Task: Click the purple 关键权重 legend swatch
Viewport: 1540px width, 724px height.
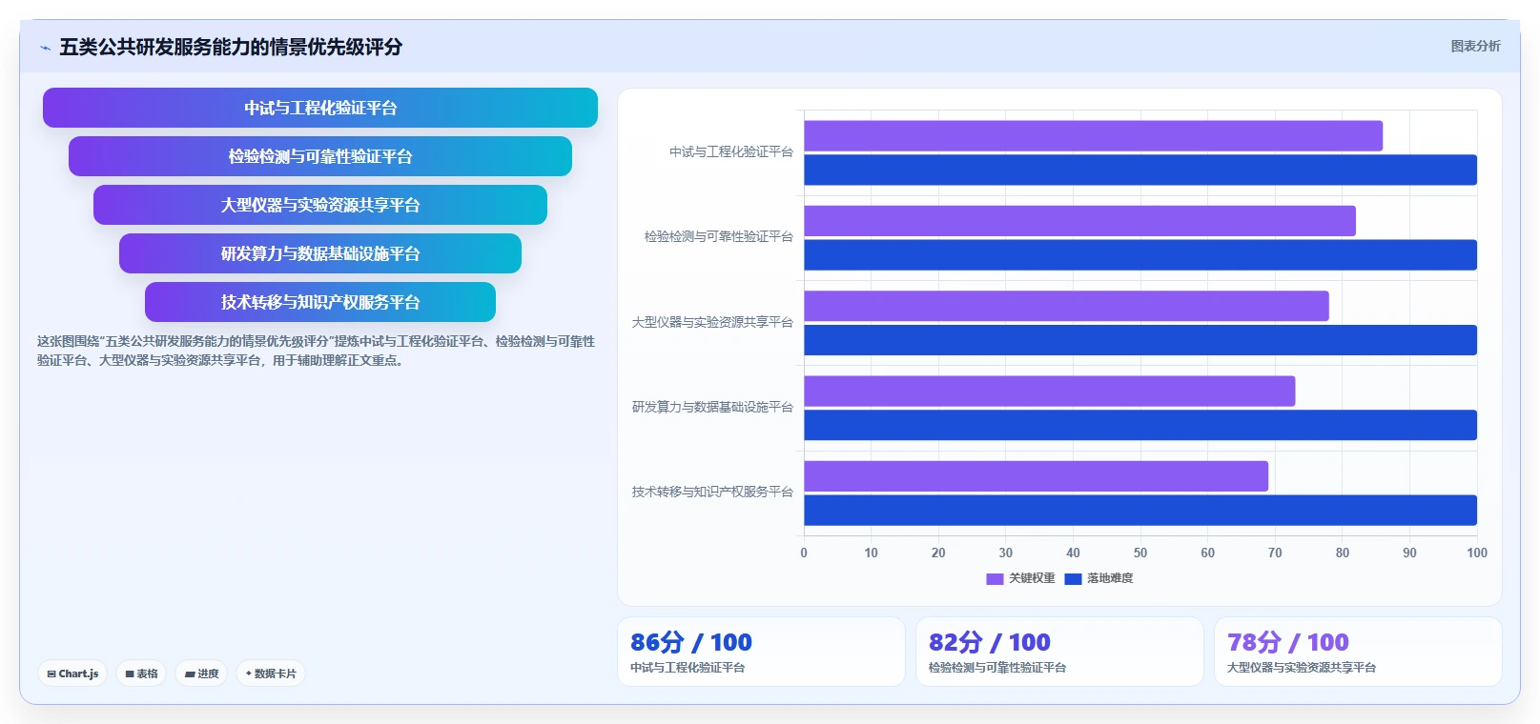Action: tap(995, 578)
